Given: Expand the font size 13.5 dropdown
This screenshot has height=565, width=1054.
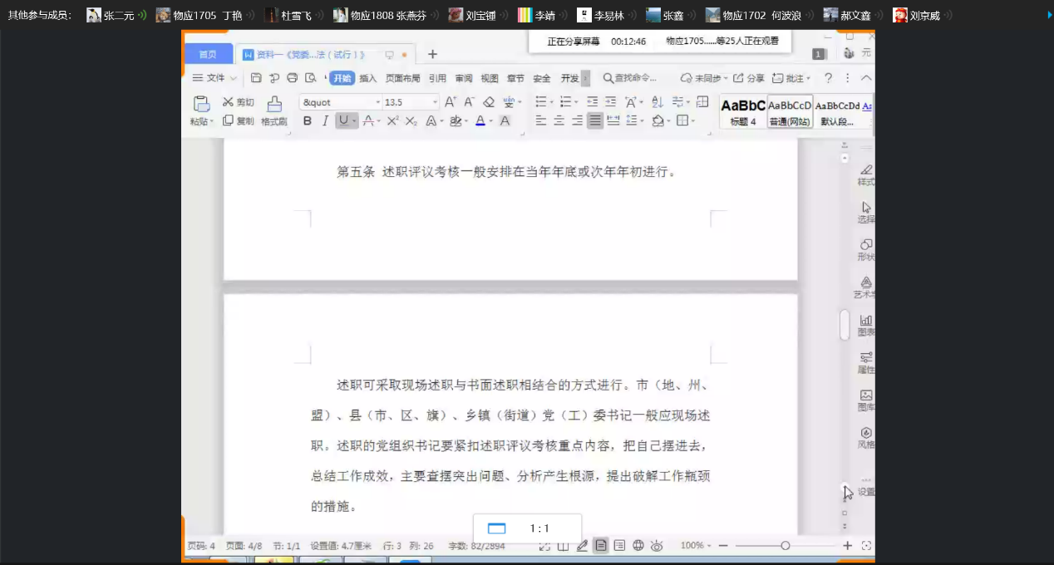Looking at the screenshot, I should click(x=435, y=102).
